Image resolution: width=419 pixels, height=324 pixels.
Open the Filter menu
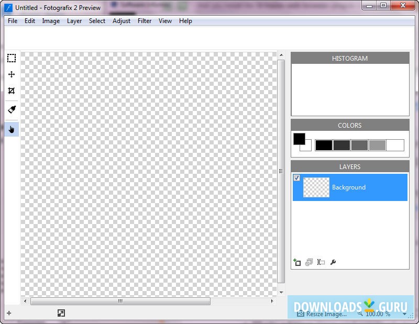(x=145, y=21)
